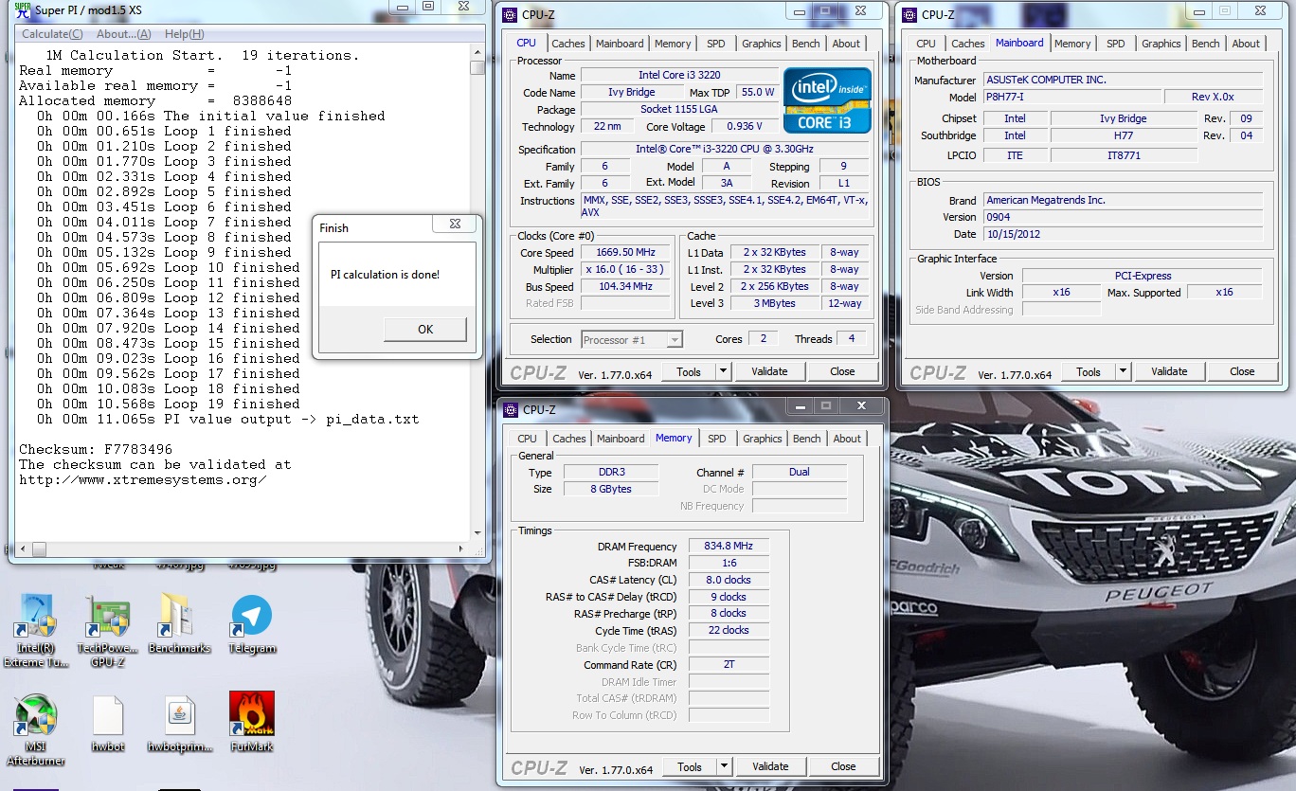Open the Help menu in Super PI
The height and width of the screenshot is (791, 1296).
pyautogui.click(x=184, y=34)
